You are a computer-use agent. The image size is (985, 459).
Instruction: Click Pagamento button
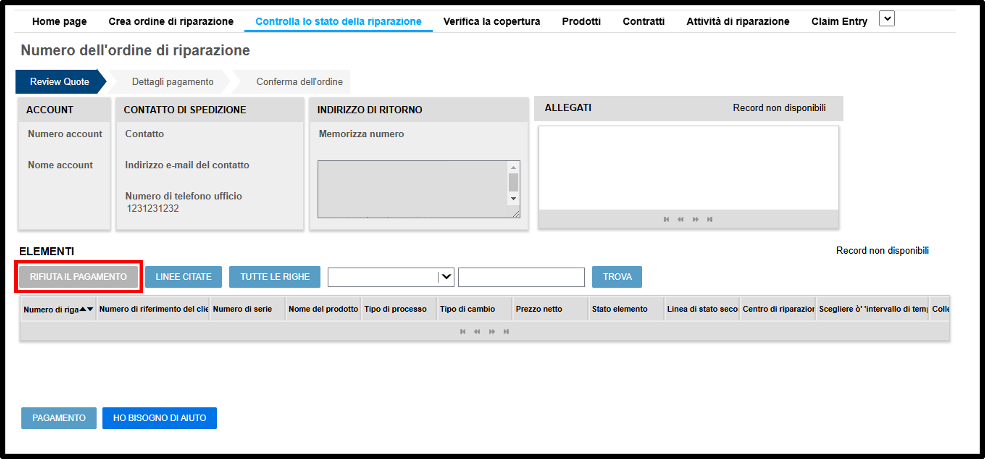click(59, 418)
